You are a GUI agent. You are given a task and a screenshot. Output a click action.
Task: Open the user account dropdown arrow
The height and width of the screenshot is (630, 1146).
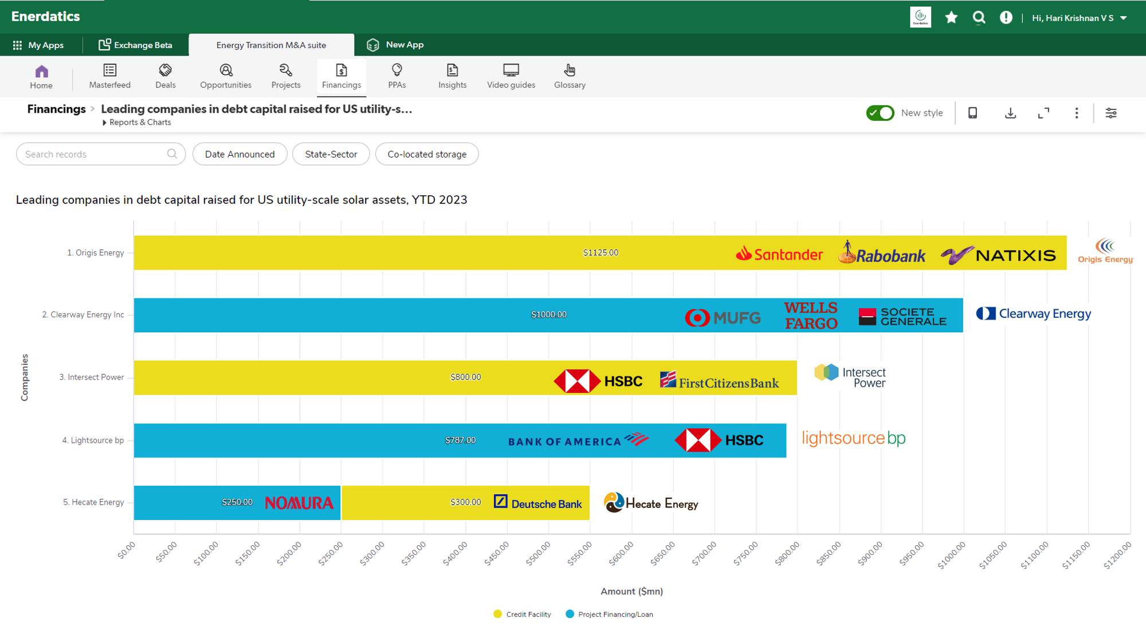coord(1124,18)
